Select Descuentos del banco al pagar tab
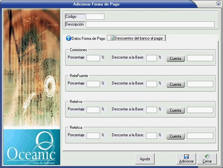The image size is (223, 168). (136, 38)
